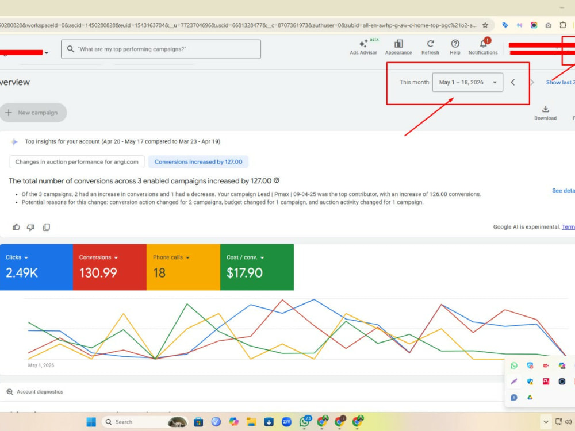Click the 'This month' label

(x=414, y=82)
